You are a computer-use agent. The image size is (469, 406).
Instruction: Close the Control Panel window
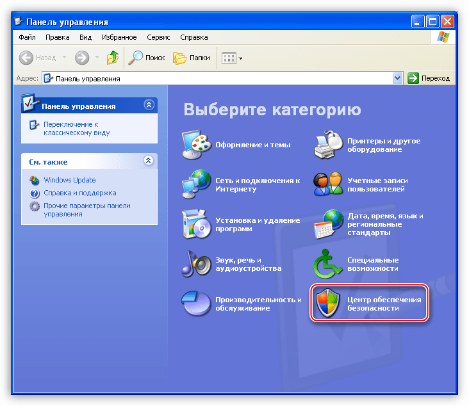click(447, 22)
